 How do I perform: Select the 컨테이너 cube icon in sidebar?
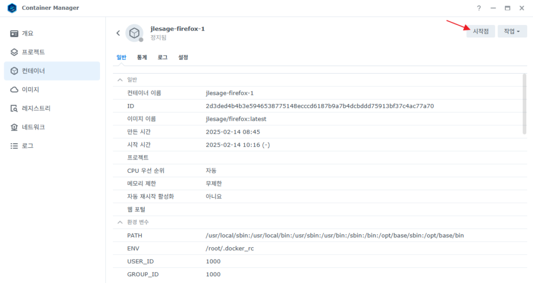(x=15, y=71)
